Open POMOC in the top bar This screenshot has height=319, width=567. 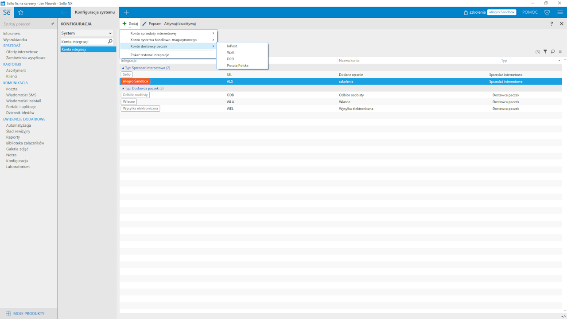click(530, 12)
